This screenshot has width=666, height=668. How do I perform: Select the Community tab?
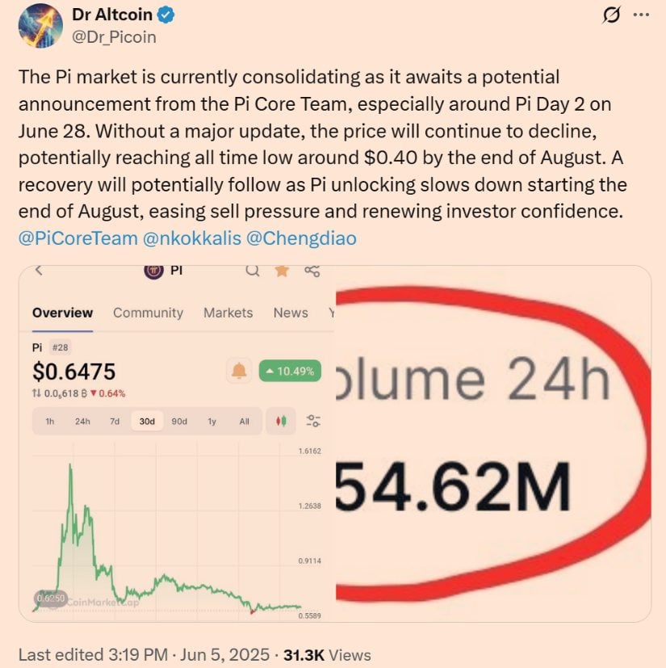pyautogui.click(x=149, y=313)
